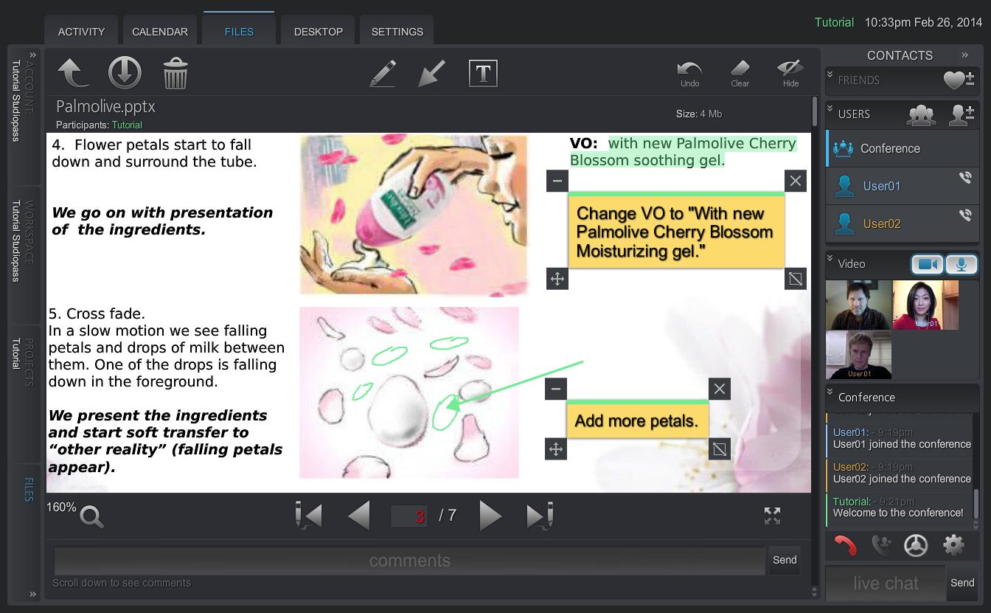The image size is (991, 613).
Task: Switch to the CALENDAR tab
Action: click(160, 32)
